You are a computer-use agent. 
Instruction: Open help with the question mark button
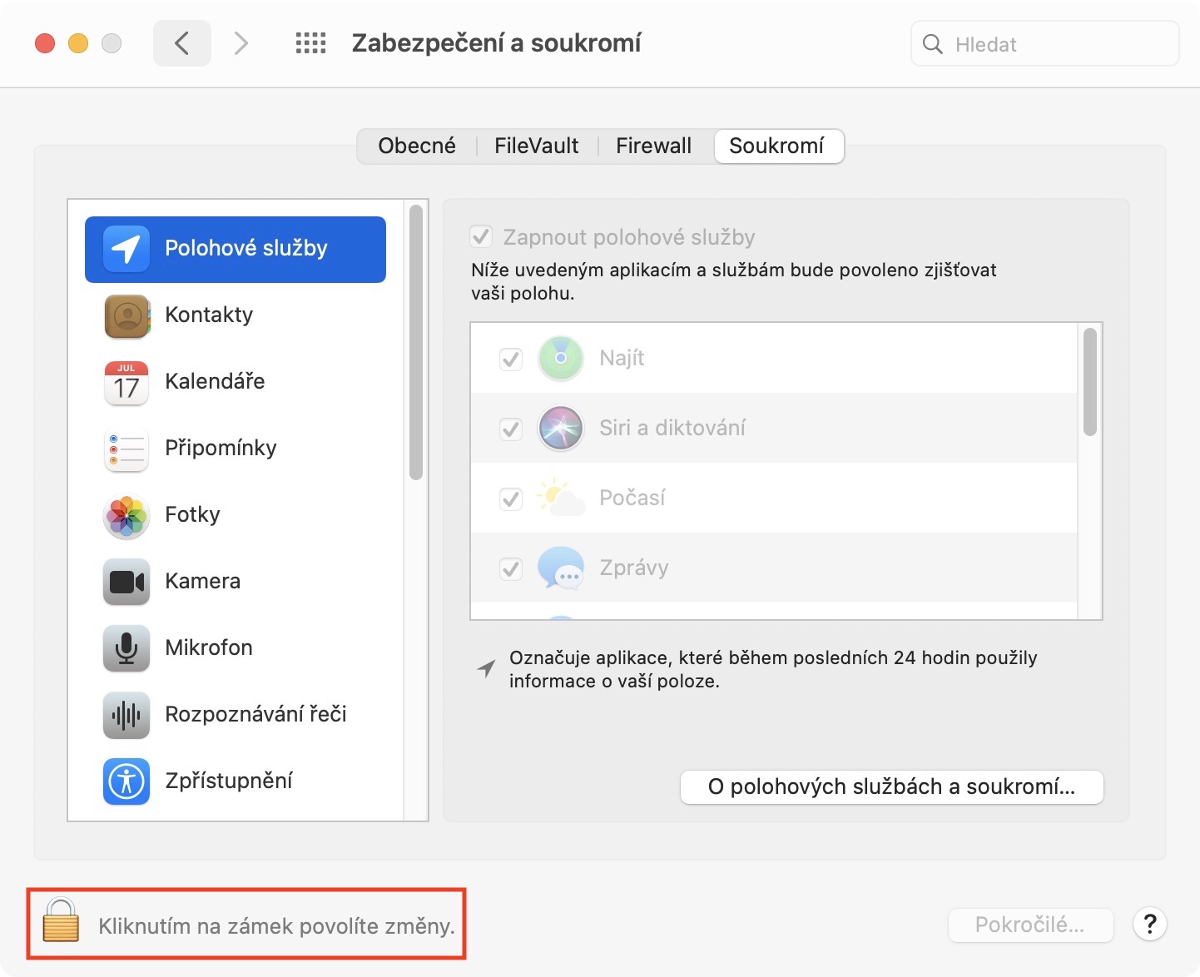coord(1149,924)
